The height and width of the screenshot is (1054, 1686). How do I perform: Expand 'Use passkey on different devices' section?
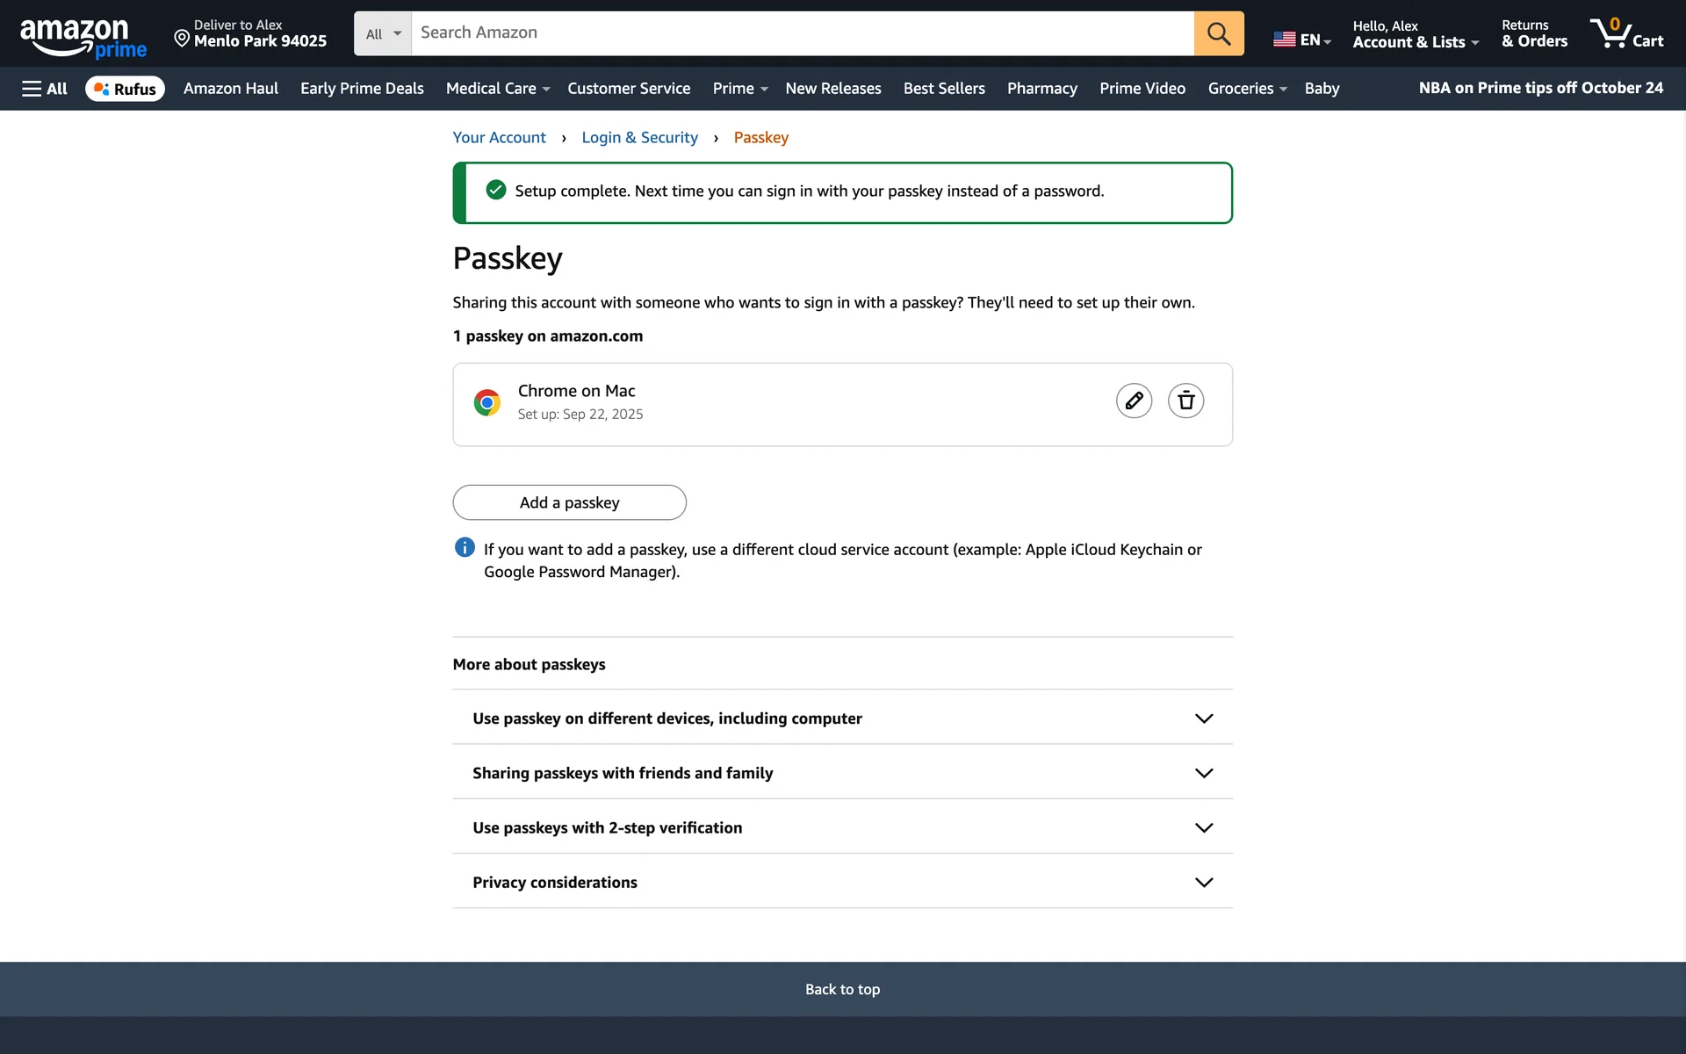point(1203,718)
